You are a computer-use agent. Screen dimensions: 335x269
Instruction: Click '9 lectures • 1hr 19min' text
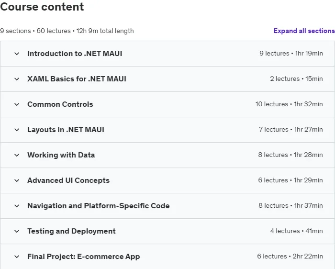point(291,53)
